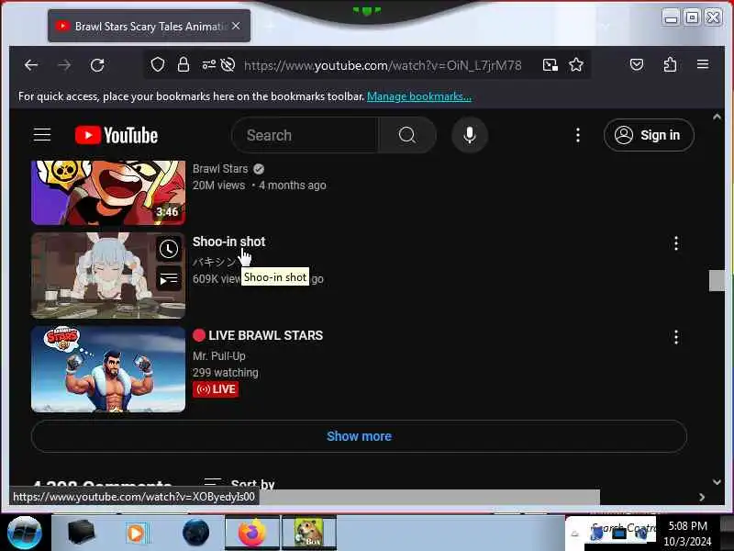The image size is (734, 551).
Task: Open the Sort by comments dropdown
Action: click(x=239, y=483)
